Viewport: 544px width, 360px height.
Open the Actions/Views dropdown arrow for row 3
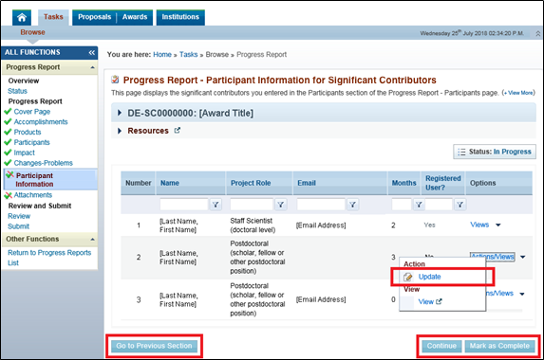[522, 294]
